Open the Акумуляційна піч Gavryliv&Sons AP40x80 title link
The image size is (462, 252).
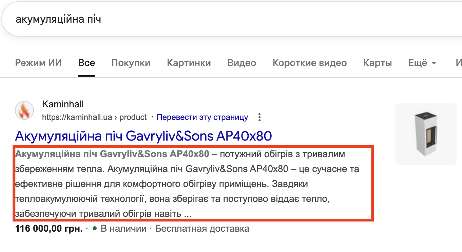[x=143, y=136]
